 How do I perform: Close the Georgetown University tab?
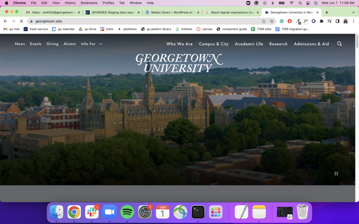click(317, 12)
